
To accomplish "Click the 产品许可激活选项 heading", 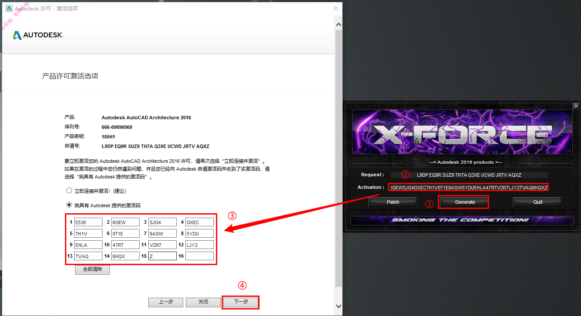I will tap(70, 76).
